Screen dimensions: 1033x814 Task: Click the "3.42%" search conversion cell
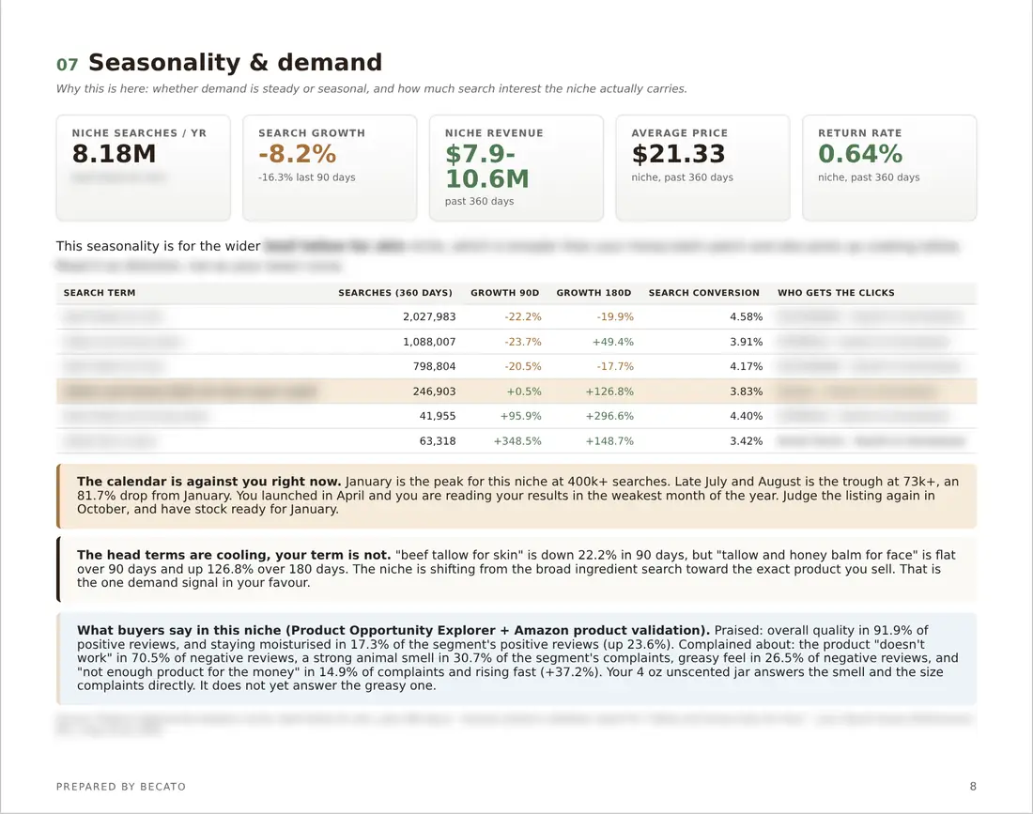point(746,441)
